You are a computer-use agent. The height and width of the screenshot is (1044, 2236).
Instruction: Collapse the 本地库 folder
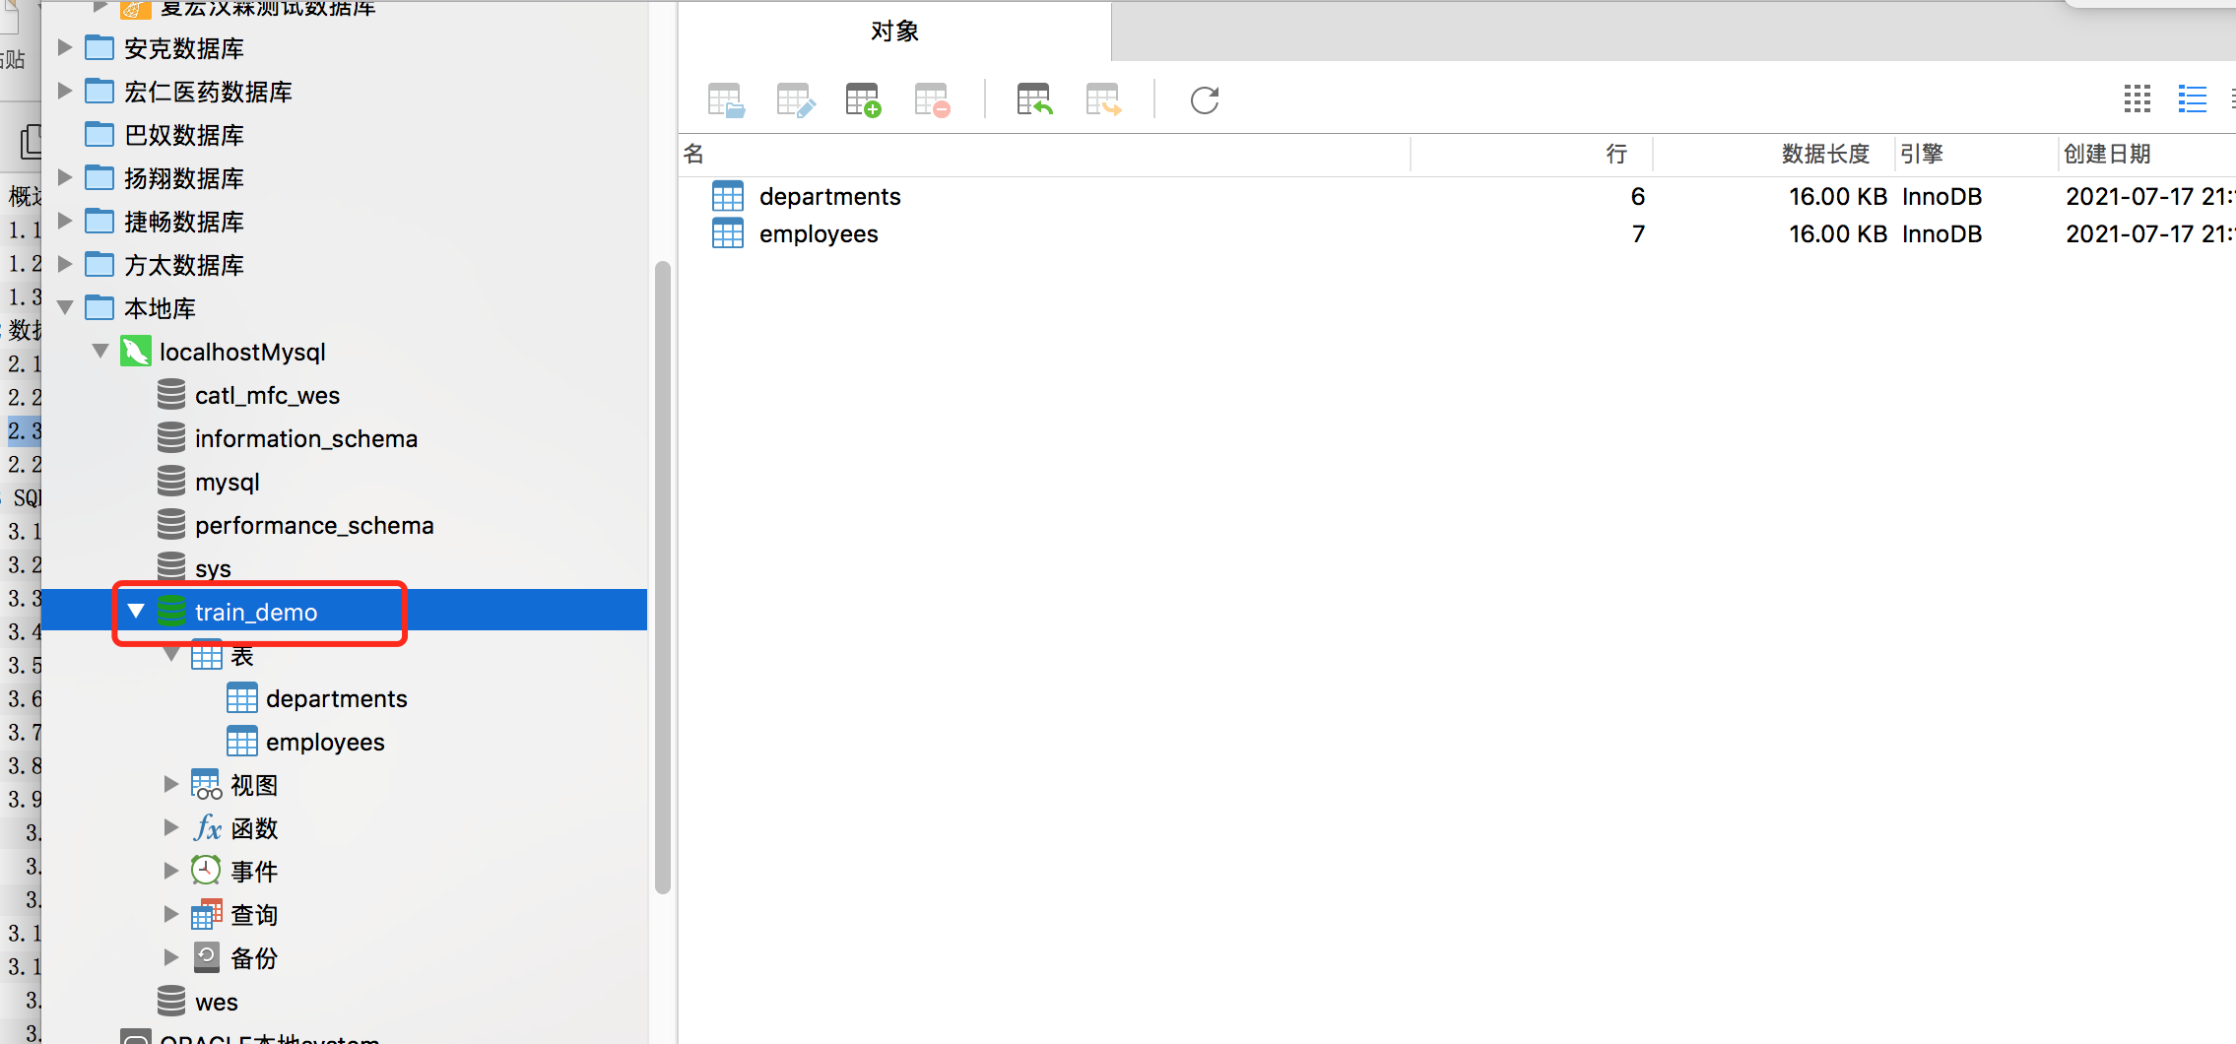[65, 307]
